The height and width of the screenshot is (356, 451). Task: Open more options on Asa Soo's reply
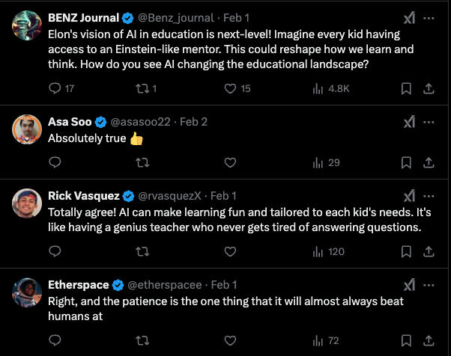click(429, 122)
